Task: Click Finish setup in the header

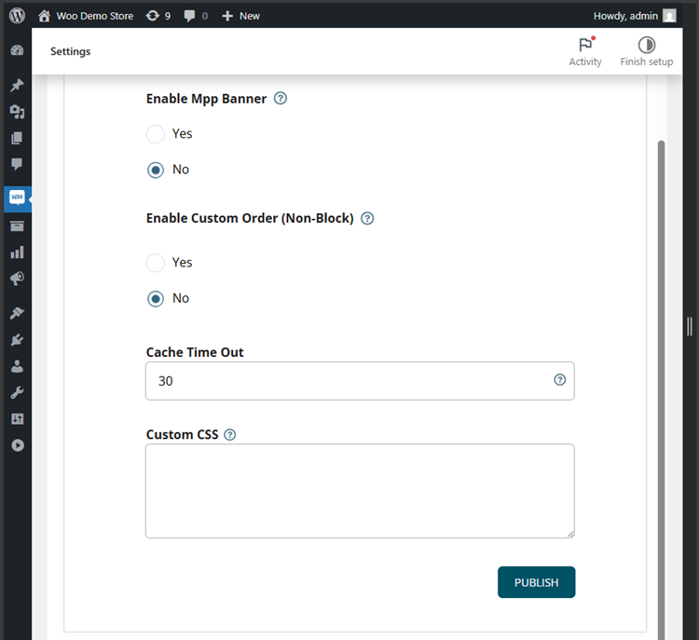Action: [x=646, y=51]
